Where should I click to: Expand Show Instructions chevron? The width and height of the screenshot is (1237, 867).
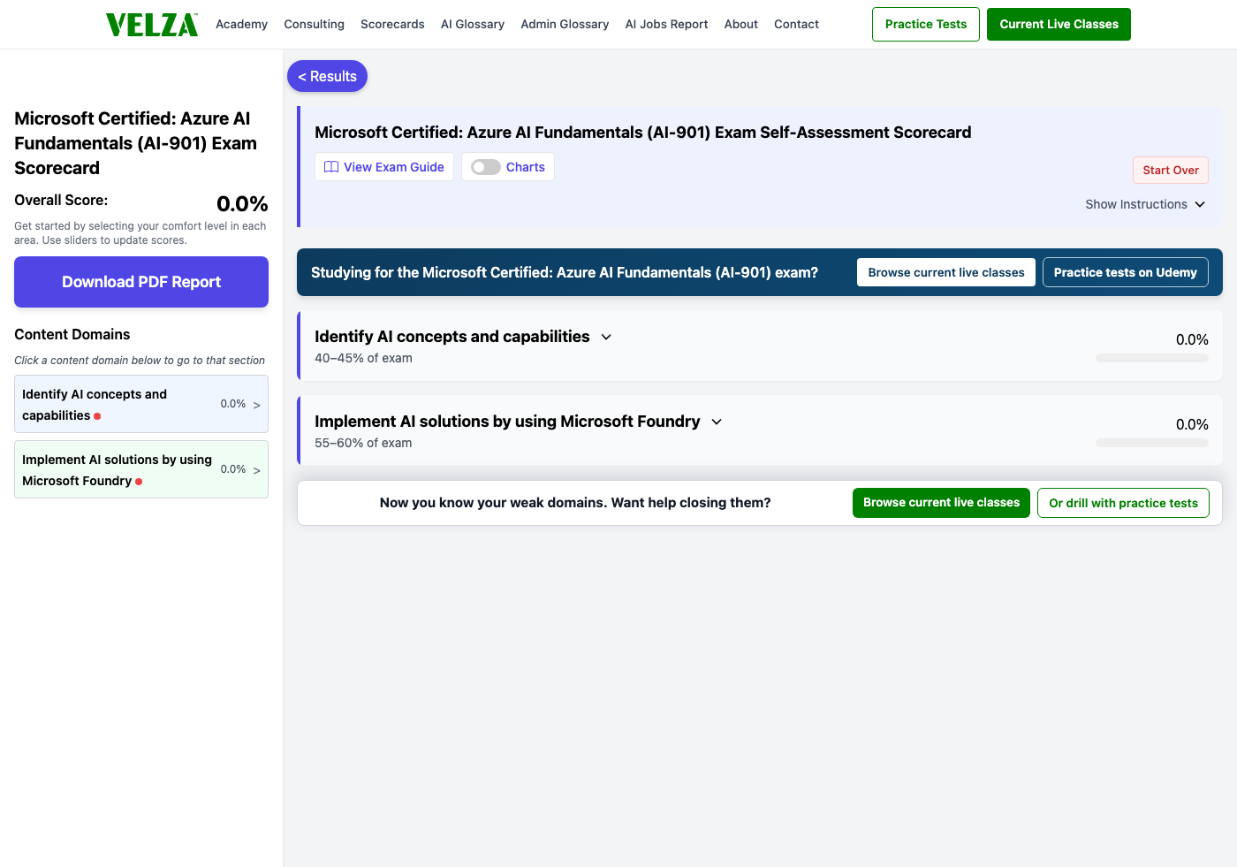[1200, 204]
